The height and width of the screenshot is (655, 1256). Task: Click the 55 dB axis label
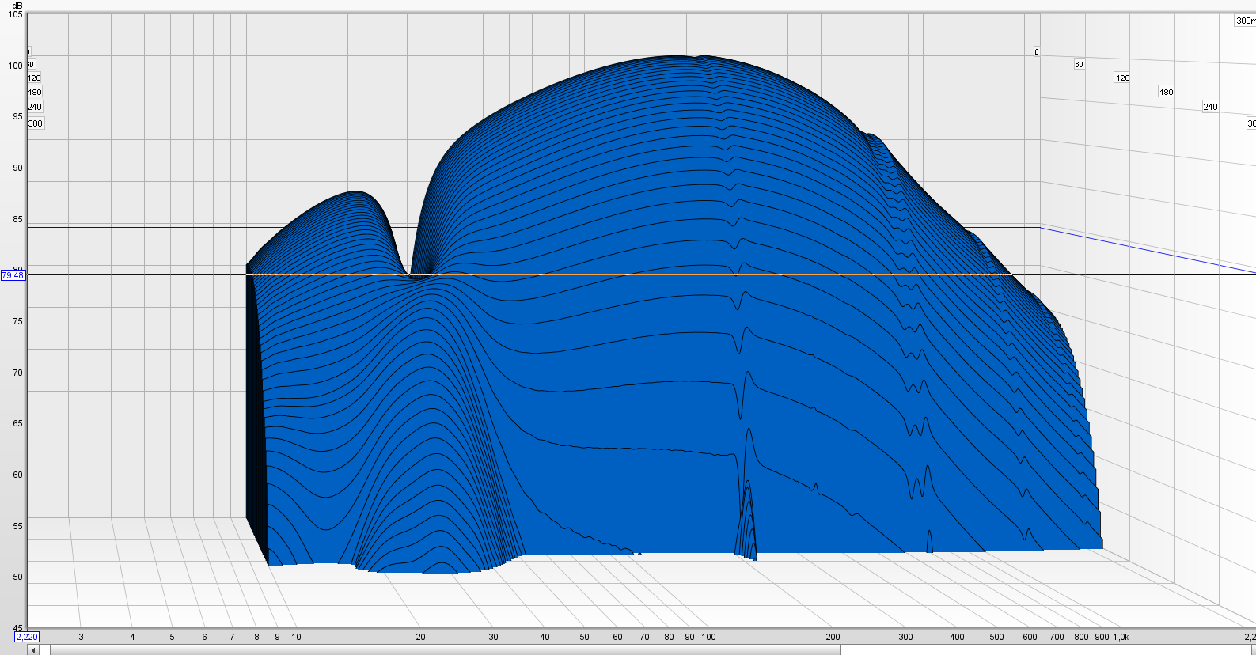point(17,526)
